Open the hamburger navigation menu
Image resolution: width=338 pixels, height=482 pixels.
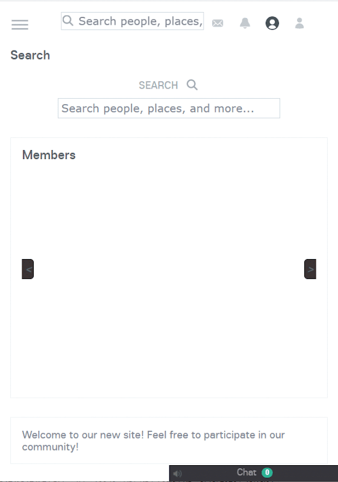(20, 24)
